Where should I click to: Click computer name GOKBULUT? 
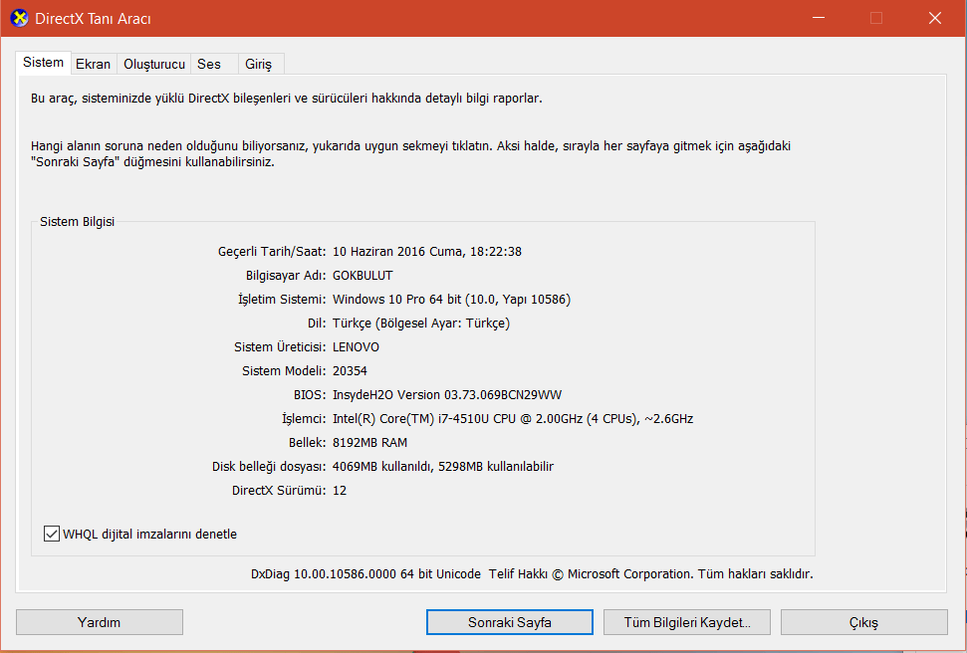(363, 276)
